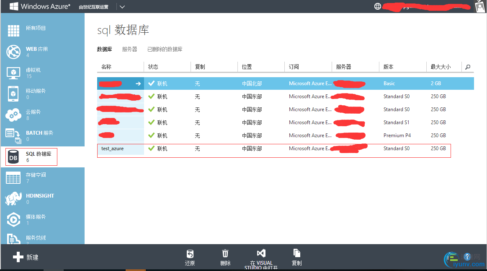Select the 媒体服务 play icon
The width and height of the screenshot is (487, 271).
tap(13, 220)
